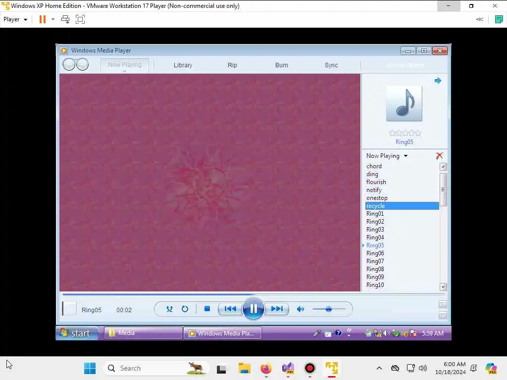Image resolution: width=507 pixels, height=380 pixels.
Task: Select 'Ring01' in the playlist
Action: pyautogui.click(x=375, y=214)
